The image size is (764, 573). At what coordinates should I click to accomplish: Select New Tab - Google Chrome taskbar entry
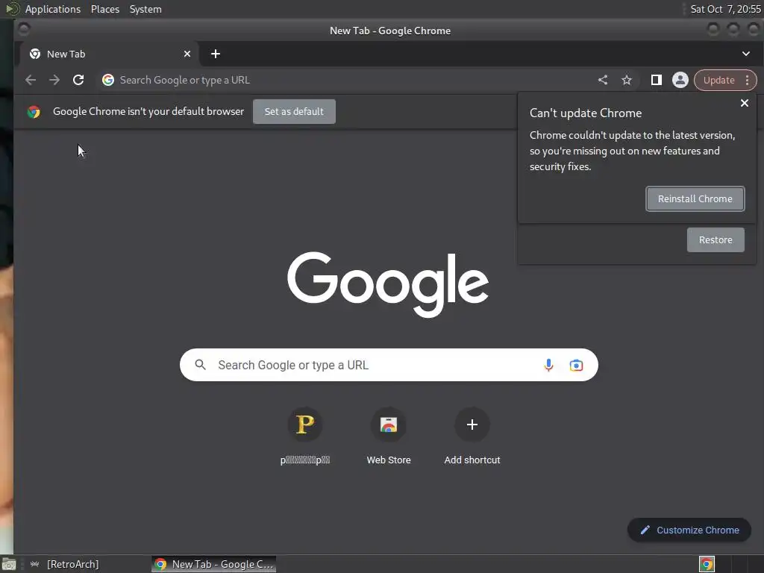[x=214, y=564]
